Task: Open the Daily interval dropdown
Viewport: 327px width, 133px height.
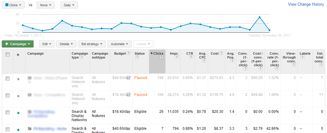Action: (69, 5)
